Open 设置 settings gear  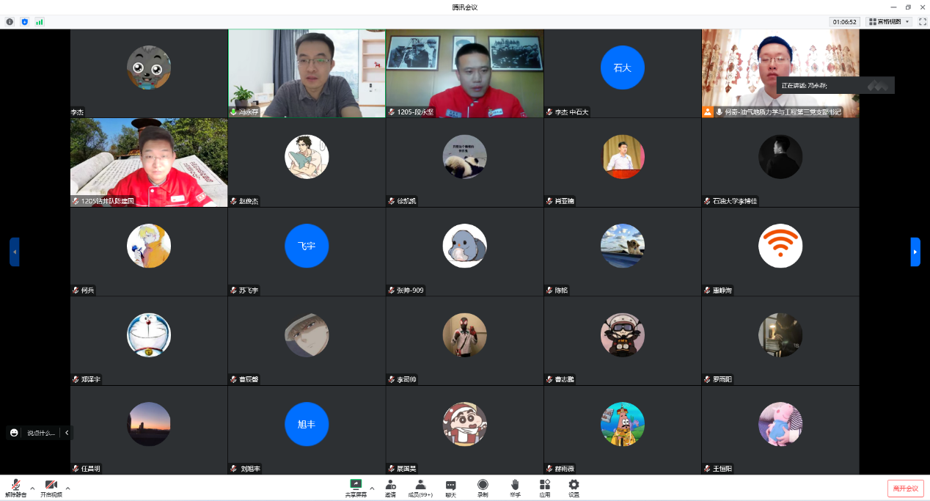tap(574, 488)
